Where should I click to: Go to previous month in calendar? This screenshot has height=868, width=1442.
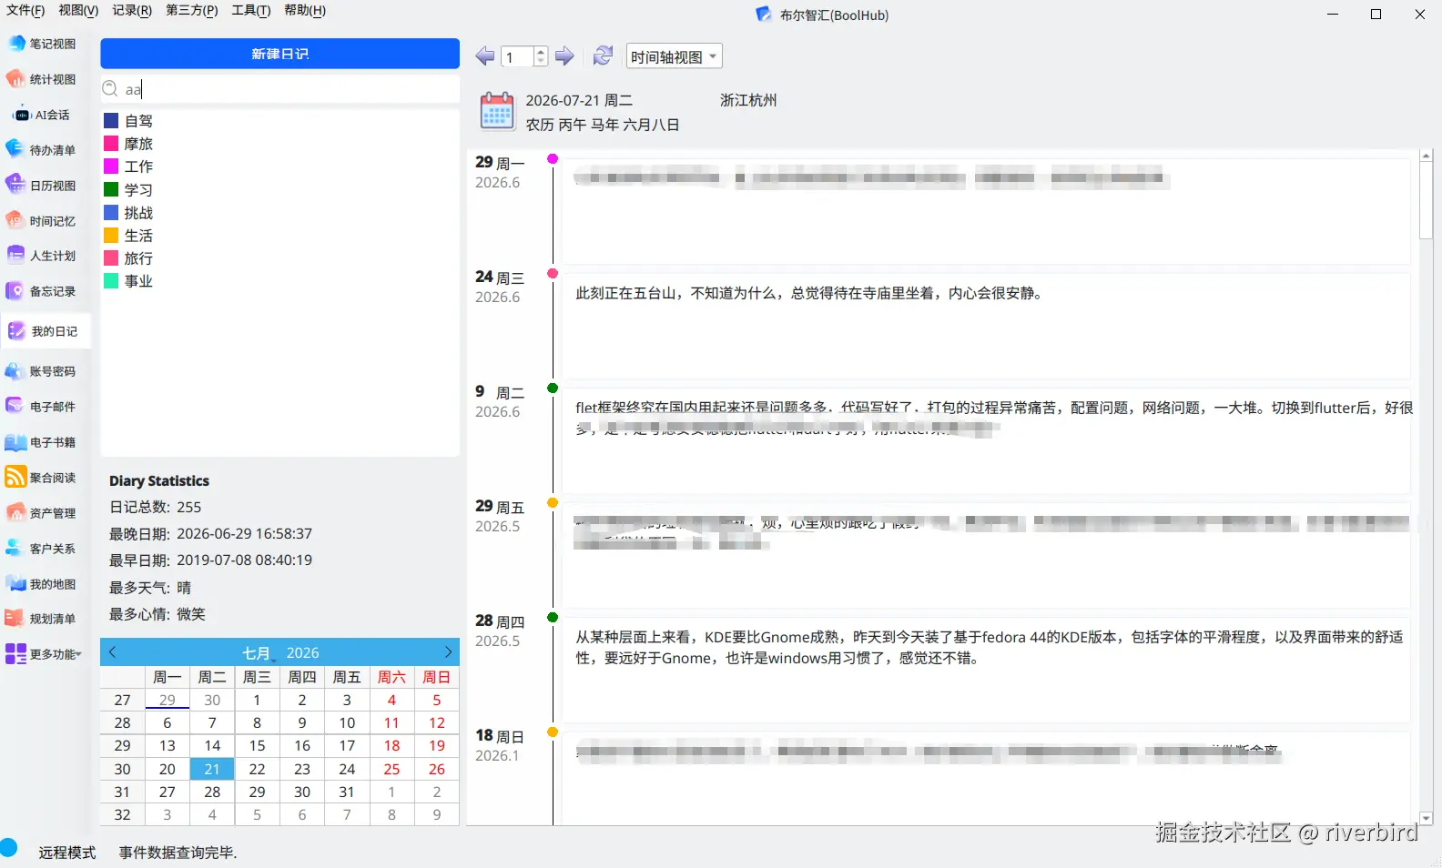(x=113, y=652)
